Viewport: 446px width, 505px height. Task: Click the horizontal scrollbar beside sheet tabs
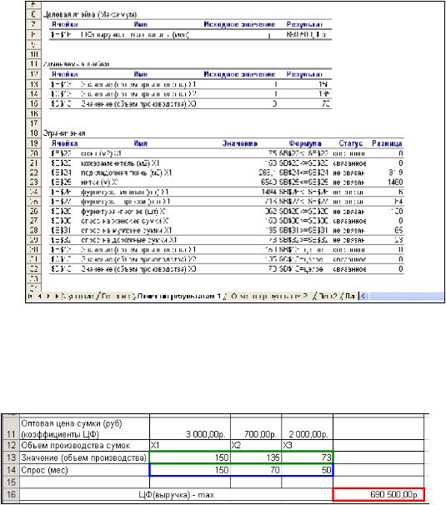click(407, 296)
